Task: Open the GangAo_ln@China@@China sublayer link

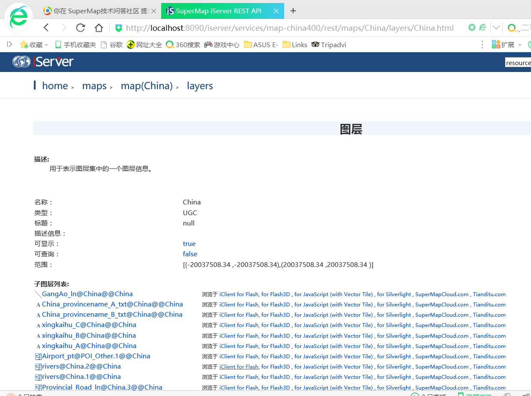Action: [87, 294]
